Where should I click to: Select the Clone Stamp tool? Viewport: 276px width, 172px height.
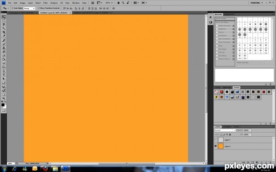4,48
